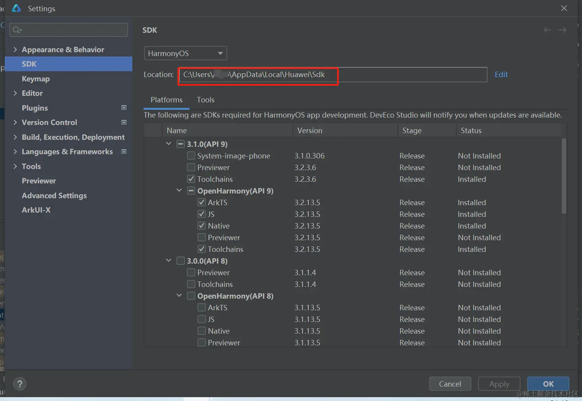582x401 pixels.
Task: Check Native 3.1.13.5 checkbox
Action: point(202,331)
